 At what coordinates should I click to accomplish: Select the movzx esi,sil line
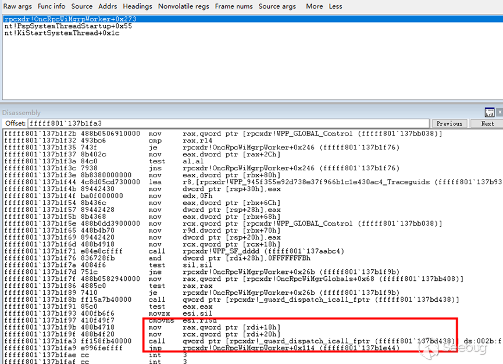pos(108,313)
